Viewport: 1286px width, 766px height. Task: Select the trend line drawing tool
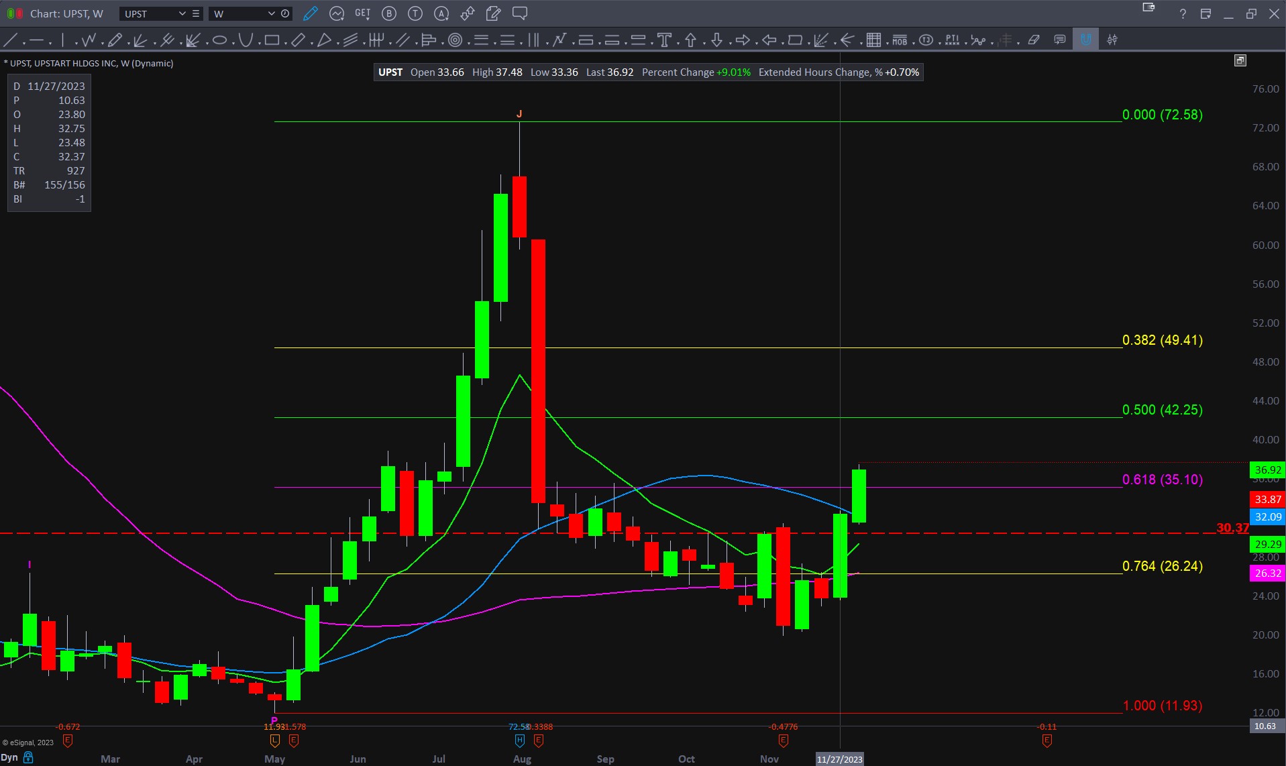10,40
